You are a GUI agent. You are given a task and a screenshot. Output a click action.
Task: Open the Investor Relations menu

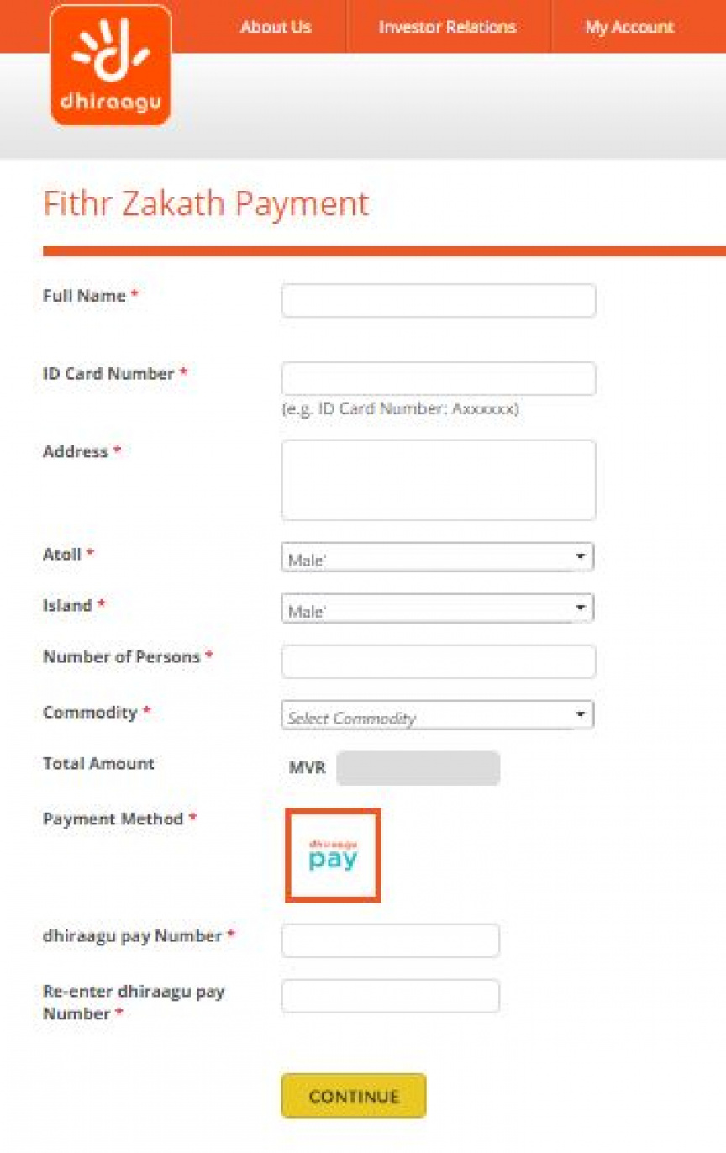click(447, 27)
